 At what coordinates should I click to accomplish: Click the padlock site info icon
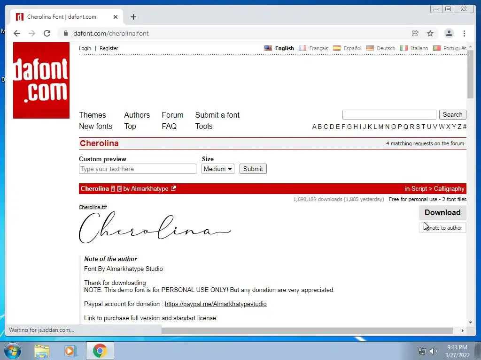click(x=66, y=33)
